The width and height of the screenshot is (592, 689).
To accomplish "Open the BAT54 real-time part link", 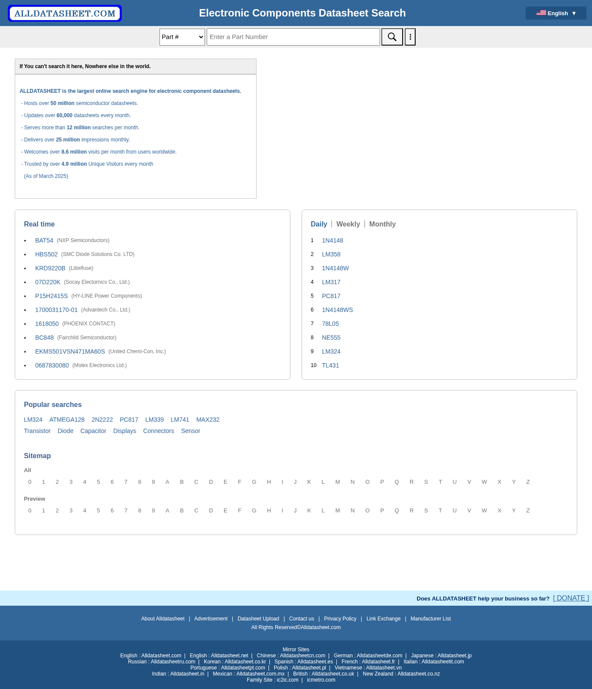I will (44, 240).
